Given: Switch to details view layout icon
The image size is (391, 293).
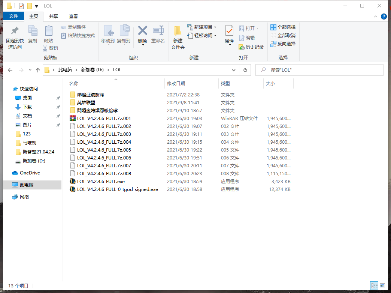Looking at the screenshot, I should (374, 285).
